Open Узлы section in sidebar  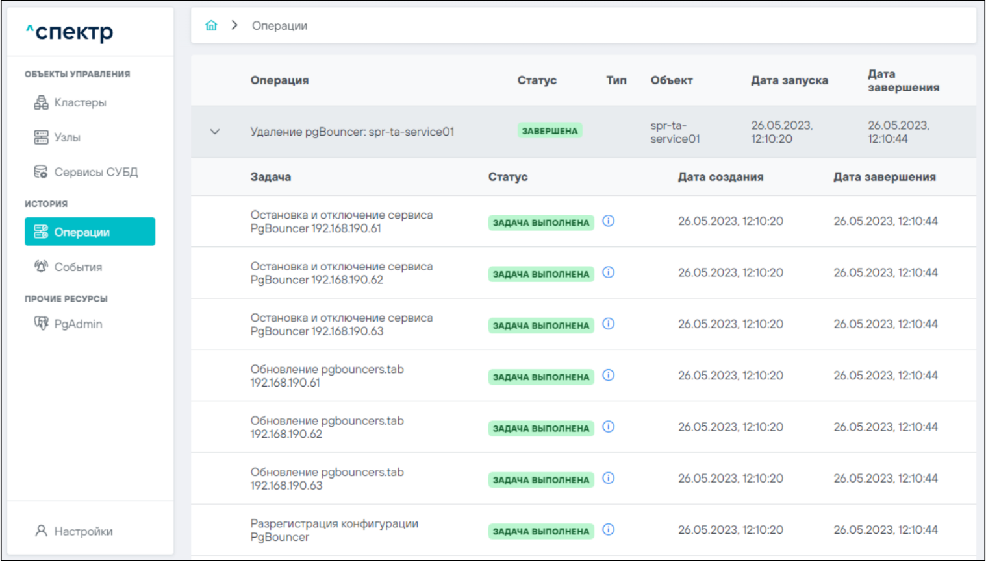66,137
